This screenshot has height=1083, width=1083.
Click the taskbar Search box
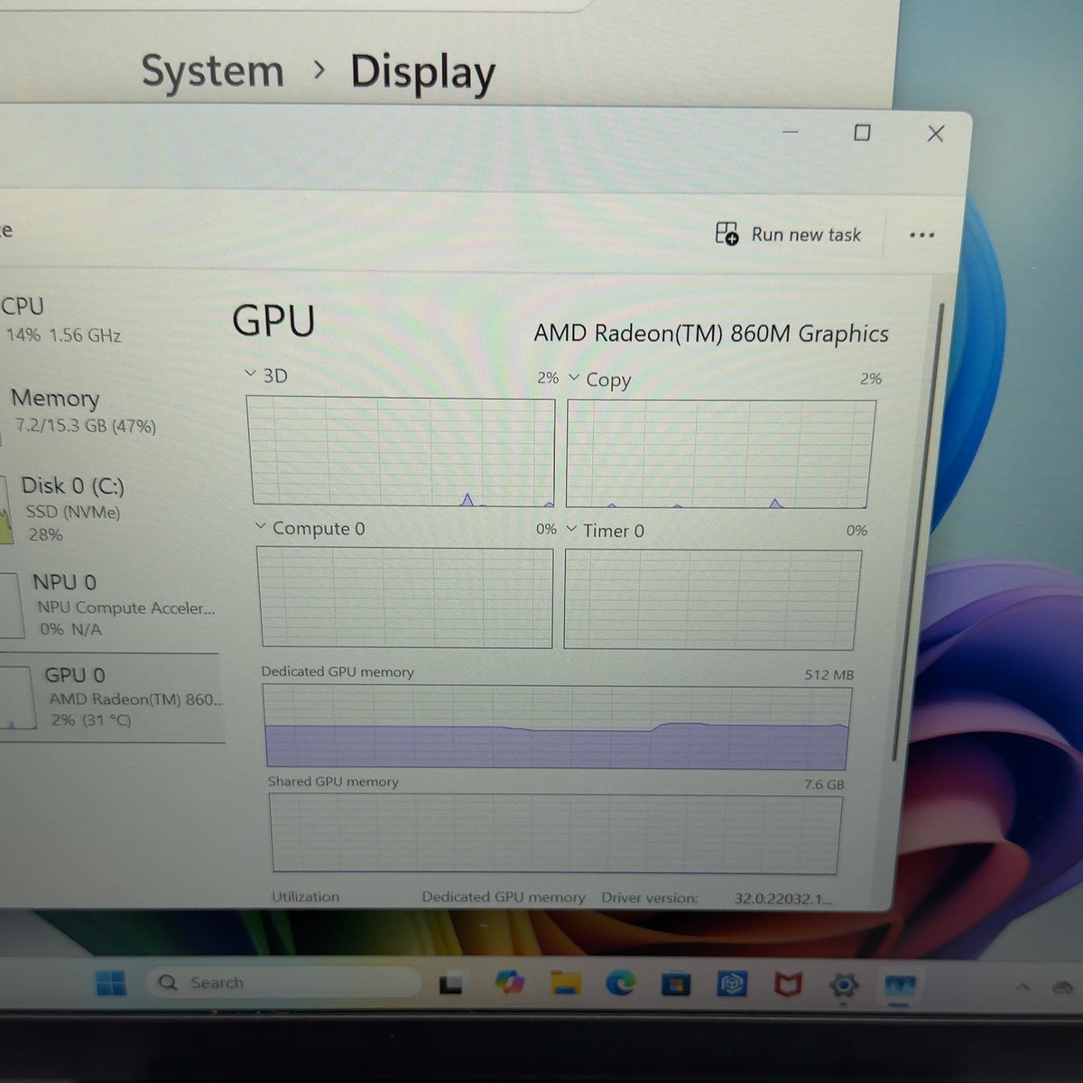tap(285, 983)
